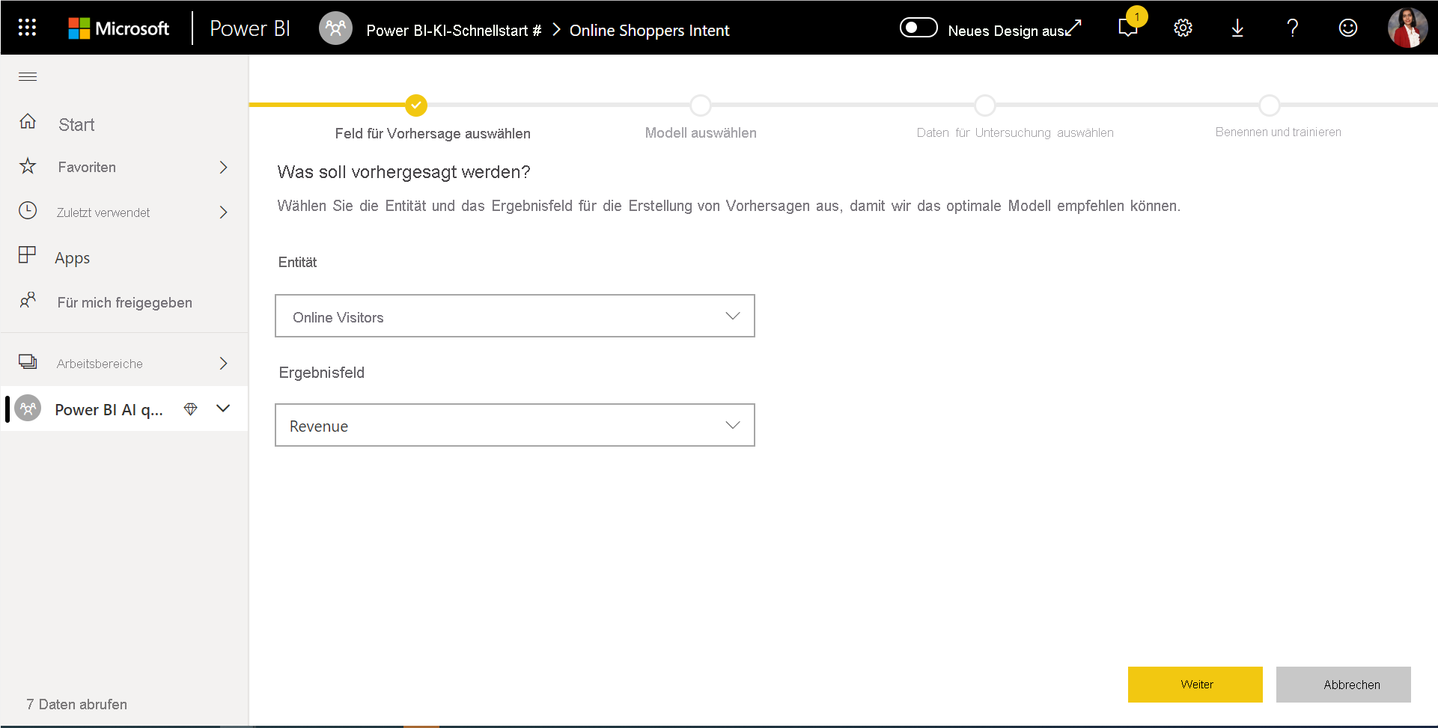Open the user profile picture
1438x728 pixels.
[x=1407, y=28]
